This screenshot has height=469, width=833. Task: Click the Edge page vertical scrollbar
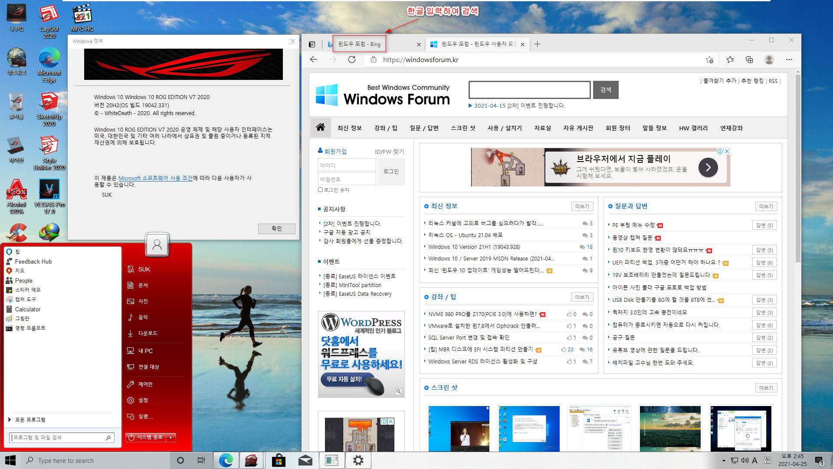tap(798, 169)
